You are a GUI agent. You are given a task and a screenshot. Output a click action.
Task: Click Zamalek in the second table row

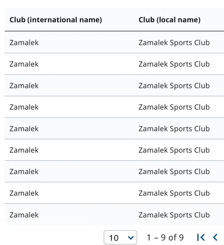coord(24,64)
